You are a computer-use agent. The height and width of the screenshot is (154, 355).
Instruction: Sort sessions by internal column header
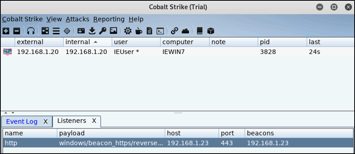(x=87, y=42)
